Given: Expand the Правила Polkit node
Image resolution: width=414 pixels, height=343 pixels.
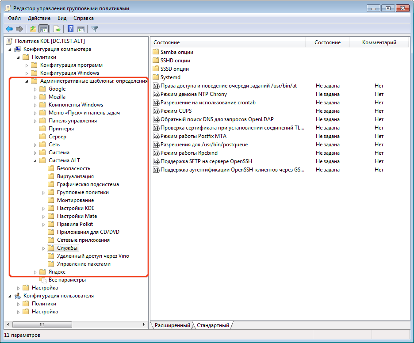Looking at the screenshot, I should coord(43,225).
